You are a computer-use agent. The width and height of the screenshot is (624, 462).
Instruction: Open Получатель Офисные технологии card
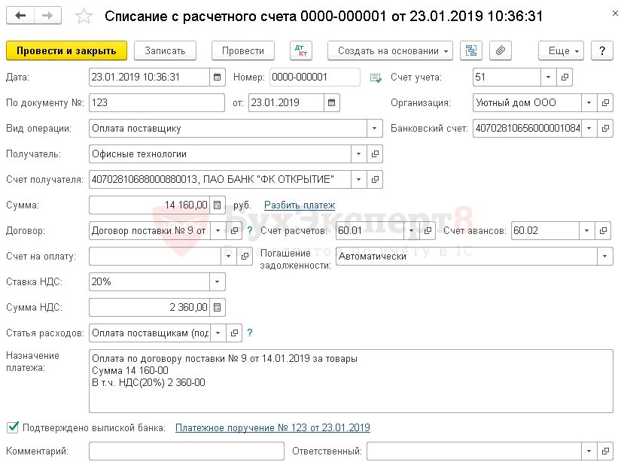tap(375, 154)
